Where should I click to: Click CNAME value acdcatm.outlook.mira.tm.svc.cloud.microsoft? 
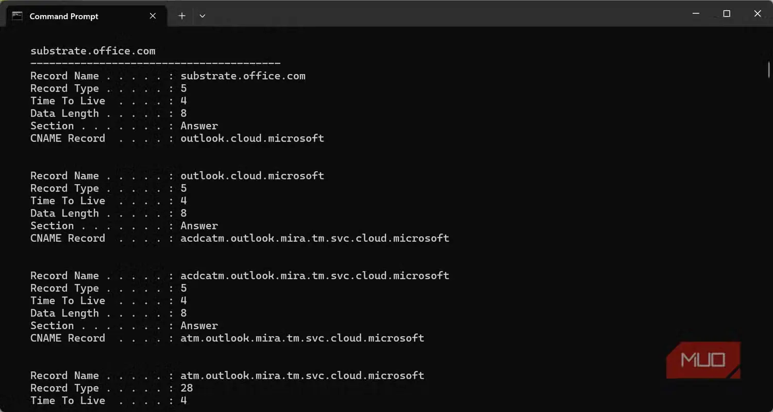315,238
